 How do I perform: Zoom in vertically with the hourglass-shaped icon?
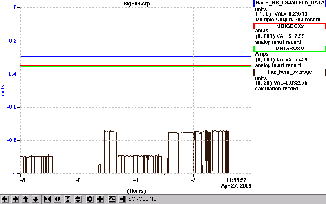(68, 199)
